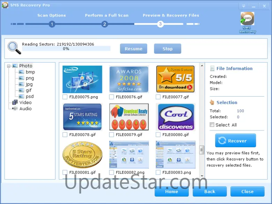Select the Audio tree item label
The width and height of the screenshot is (272, 204).
pos(25,108)
